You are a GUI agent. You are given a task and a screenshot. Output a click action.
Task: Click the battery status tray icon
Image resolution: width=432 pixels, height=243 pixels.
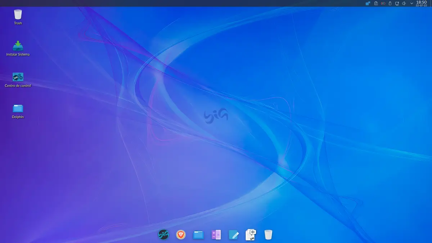(x=383, y=4)
